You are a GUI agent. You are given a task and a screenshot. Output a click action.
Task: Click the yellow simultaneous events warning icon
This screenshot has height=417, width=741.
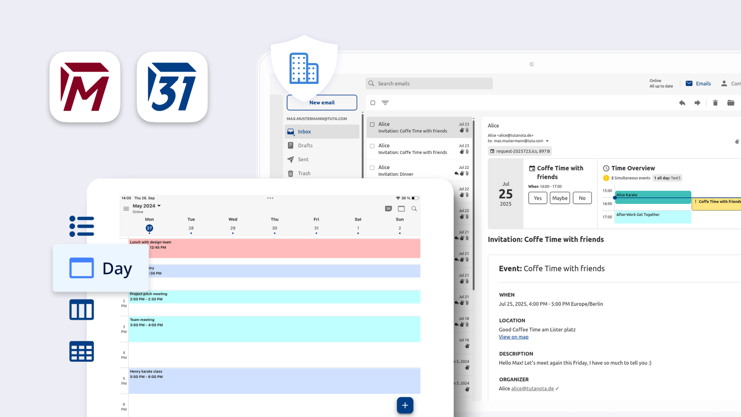[606, 178]
